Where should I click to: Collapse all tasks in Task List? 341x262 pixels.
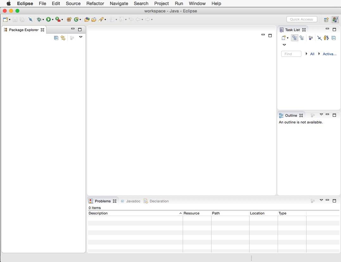coord(333,38)
